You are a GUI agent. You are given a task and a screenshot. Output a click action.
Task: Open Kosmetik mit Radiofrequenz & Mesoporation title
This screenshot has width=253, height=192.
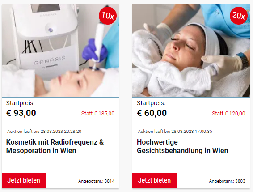55,146
